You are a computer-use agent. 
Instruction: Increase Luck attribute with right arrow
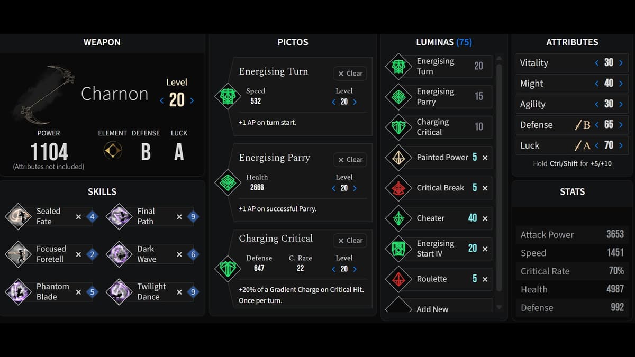621,145
